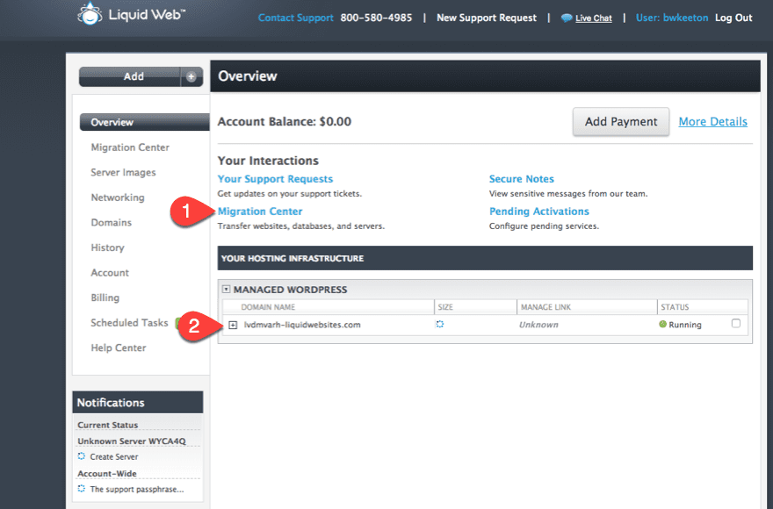The width and height of the screenshot is (773, 509).
Task: Tick the checkbox for lvdmvarh-liquidwebsites.com row
Action: [x=736, y=323]
